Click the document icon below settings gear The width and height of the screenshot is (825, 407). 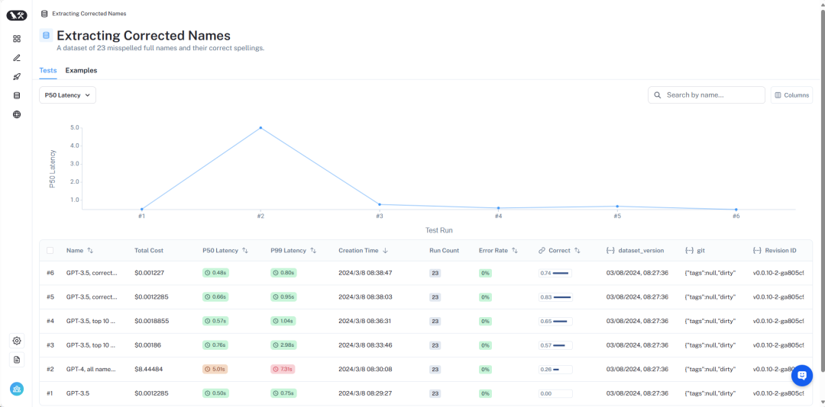pos(17,360)
